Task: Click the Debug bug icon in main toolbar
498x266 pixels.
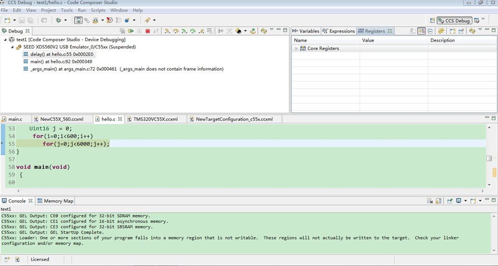Action: point(58,20)
